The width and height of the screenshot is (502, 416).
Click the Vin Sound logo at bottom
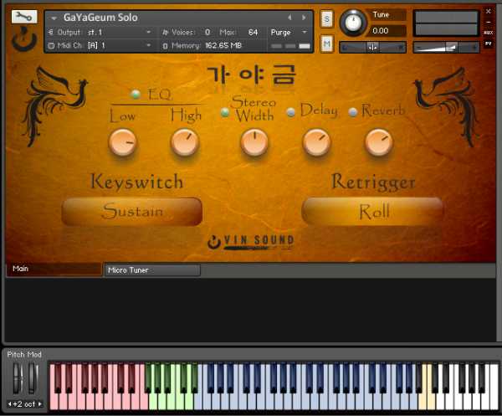tap(251, 242)
